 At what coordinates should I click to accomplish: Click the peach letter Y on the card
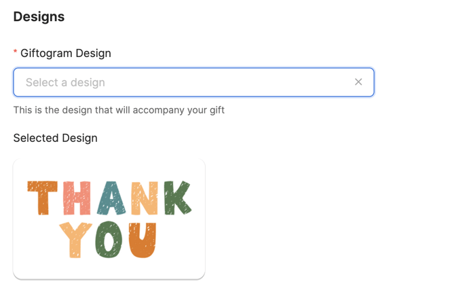pyautogui.click(x=75, y=240)
